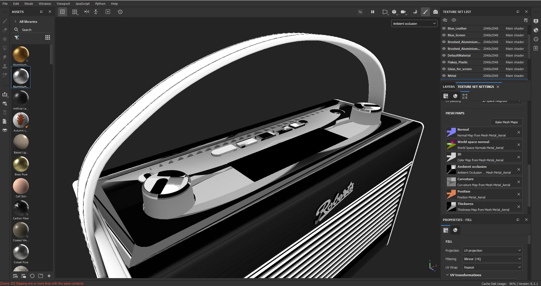Remove the Thickness mesh map
Viewport: 541px width, 286px height.
coord(519,207)
